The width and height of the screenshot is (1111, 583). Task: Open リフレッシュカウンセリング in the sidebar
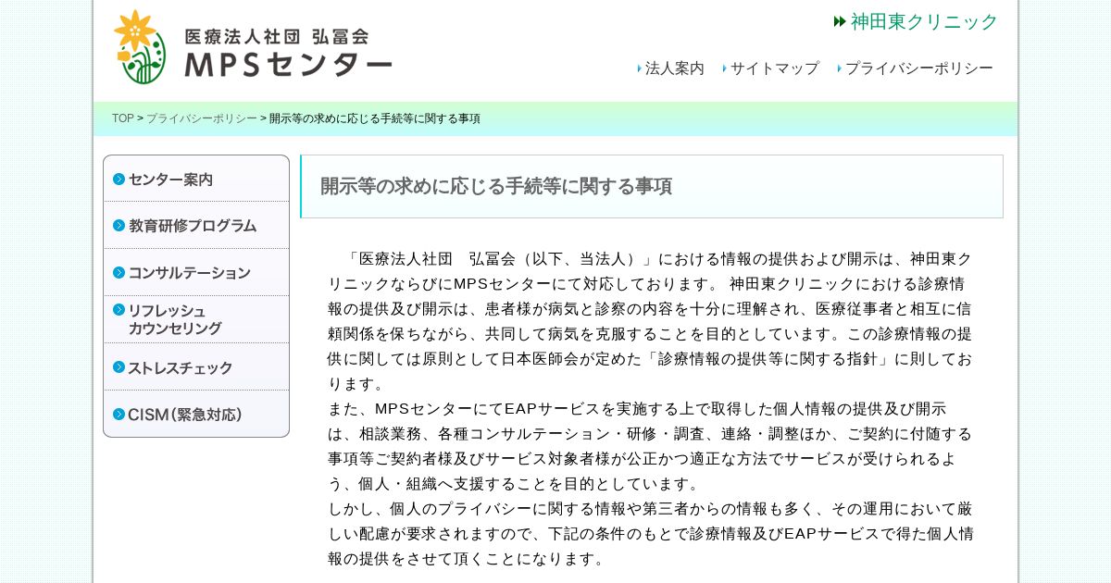click(x=196, y=319)
